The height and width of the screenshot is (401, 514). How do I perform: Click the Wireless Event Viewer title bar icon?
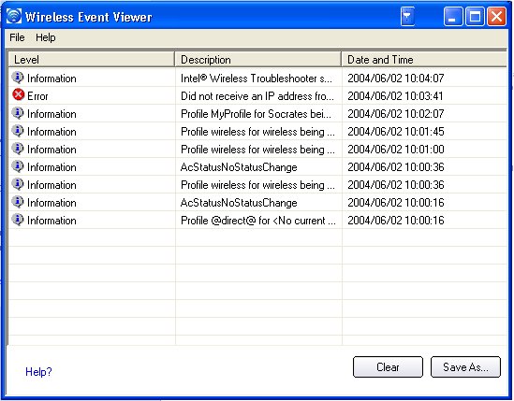(14, 16)
